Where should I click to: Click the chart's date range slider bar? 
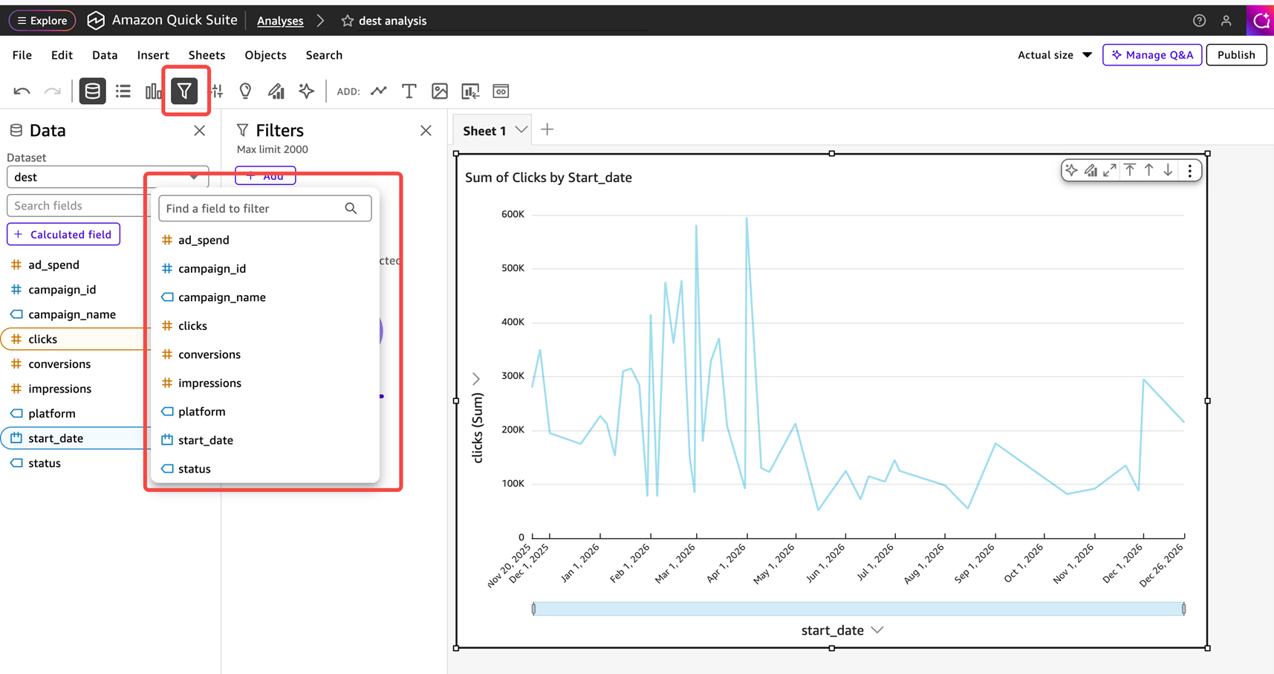[x=858, y=609]
